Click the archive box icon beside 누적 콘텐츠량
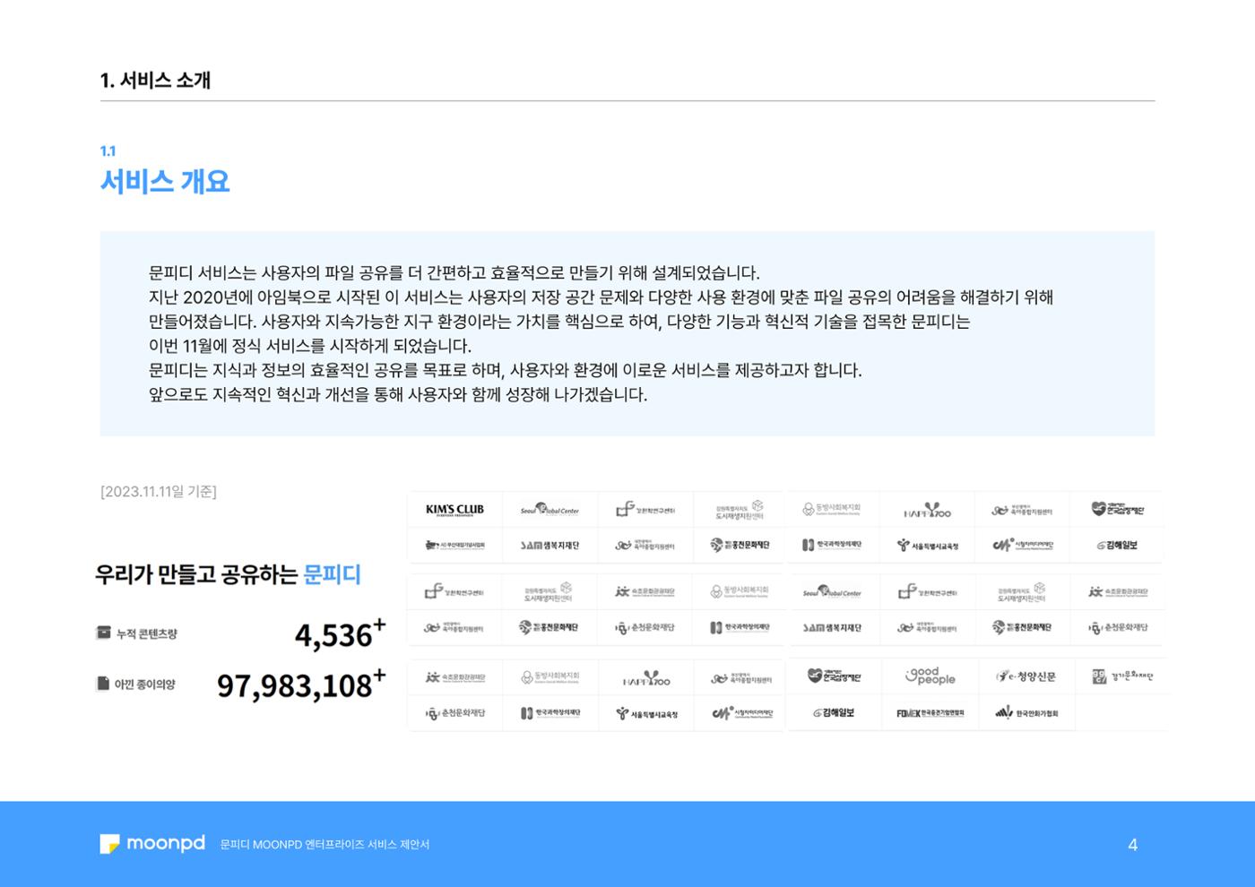The width and height of the screenshot is (1255, 887). pos(103,633)
